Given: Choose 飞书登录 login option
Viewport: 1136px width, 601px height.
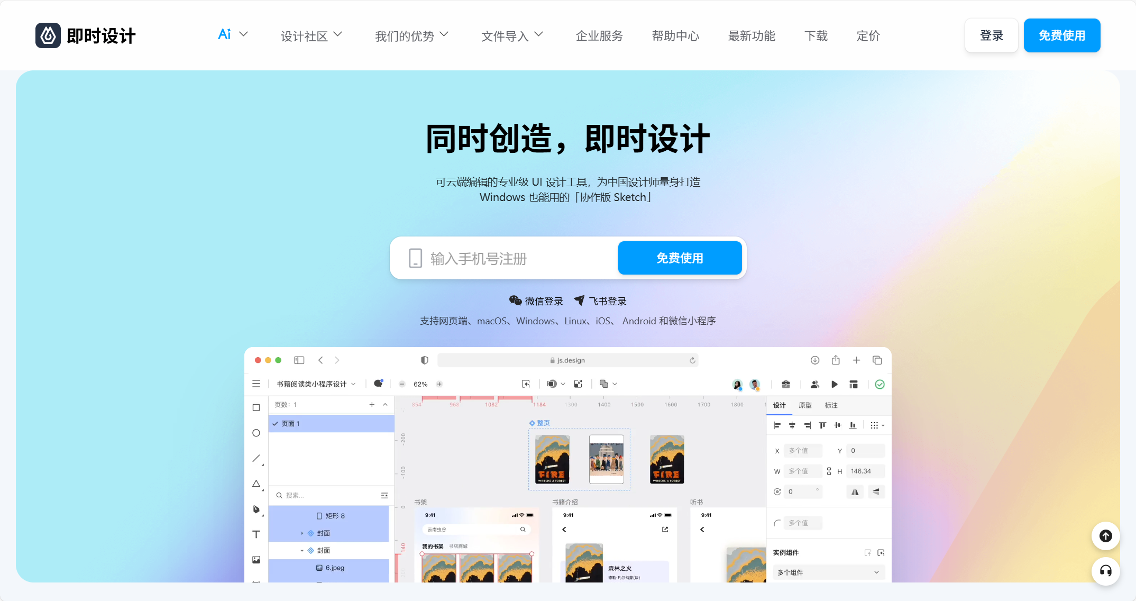Looking at the screenshot, I should click(600, 301).
